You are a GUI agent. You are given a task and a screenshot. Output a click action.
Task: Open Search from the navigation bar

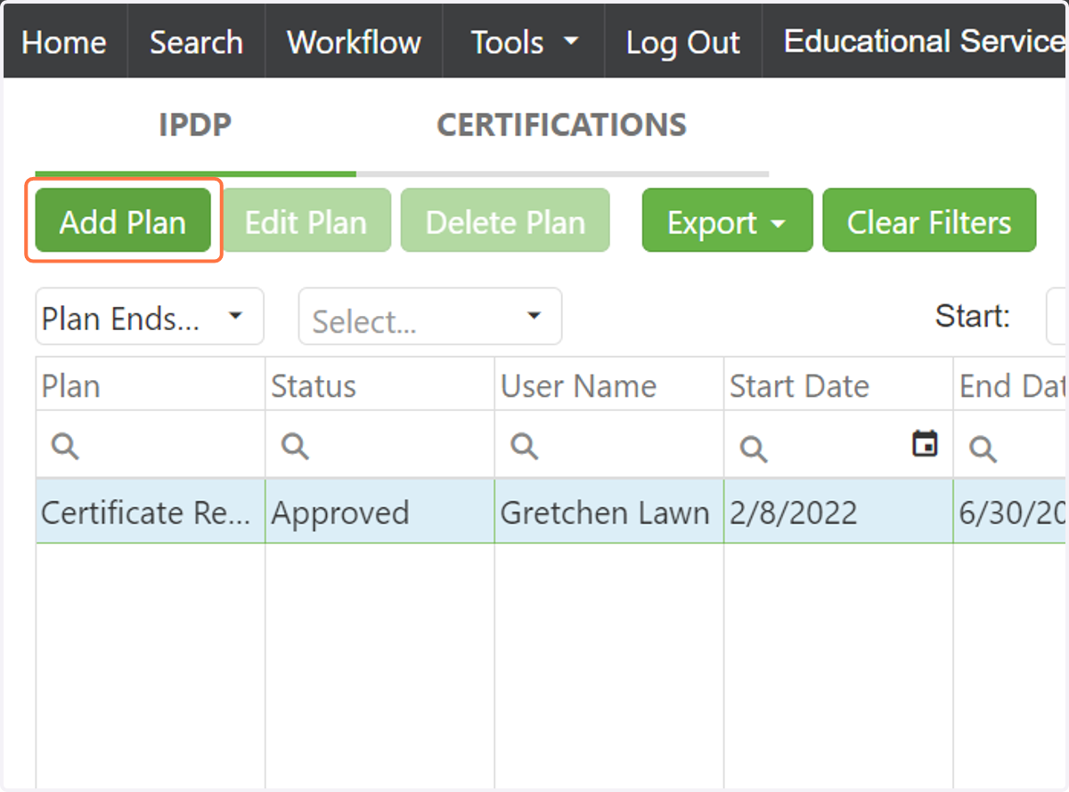196,42
